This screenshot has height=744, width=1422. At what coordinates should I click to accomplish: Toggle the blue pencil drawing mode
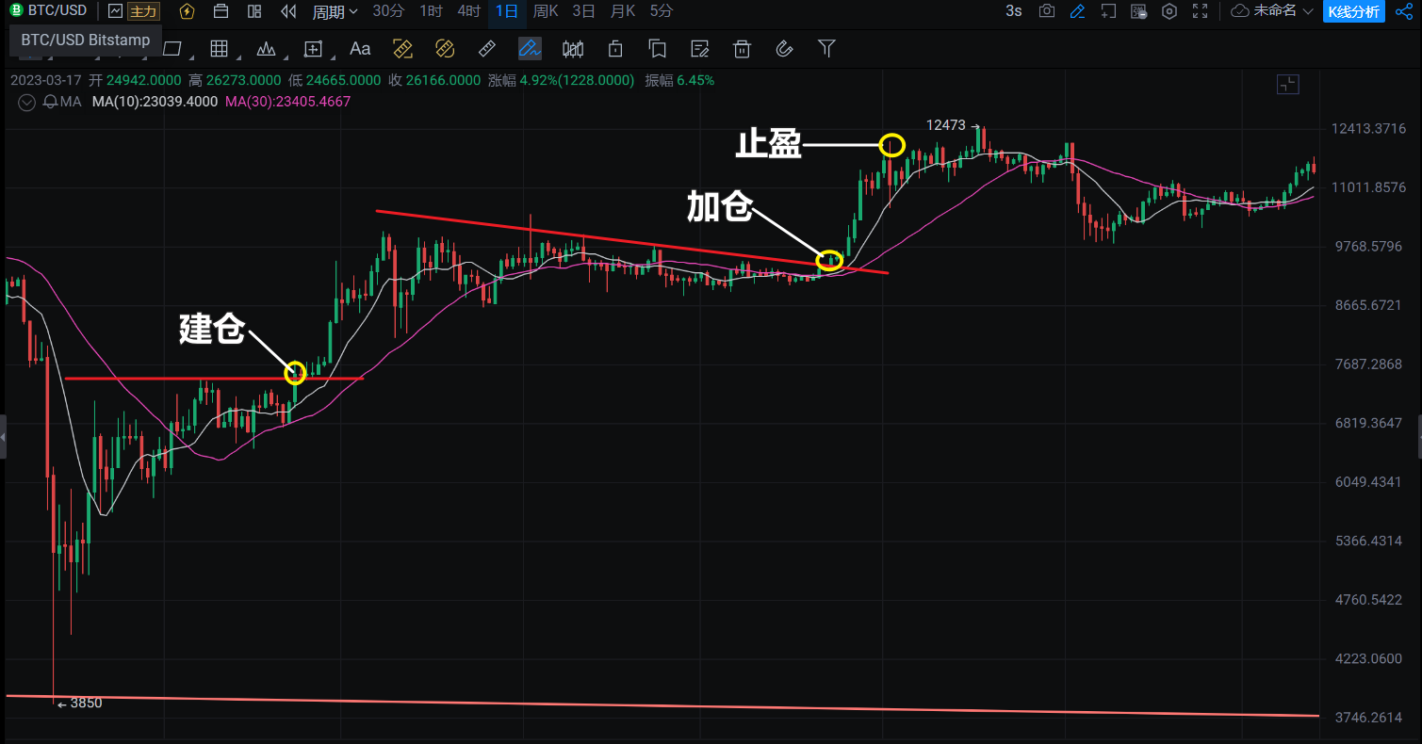(1077, 11)
